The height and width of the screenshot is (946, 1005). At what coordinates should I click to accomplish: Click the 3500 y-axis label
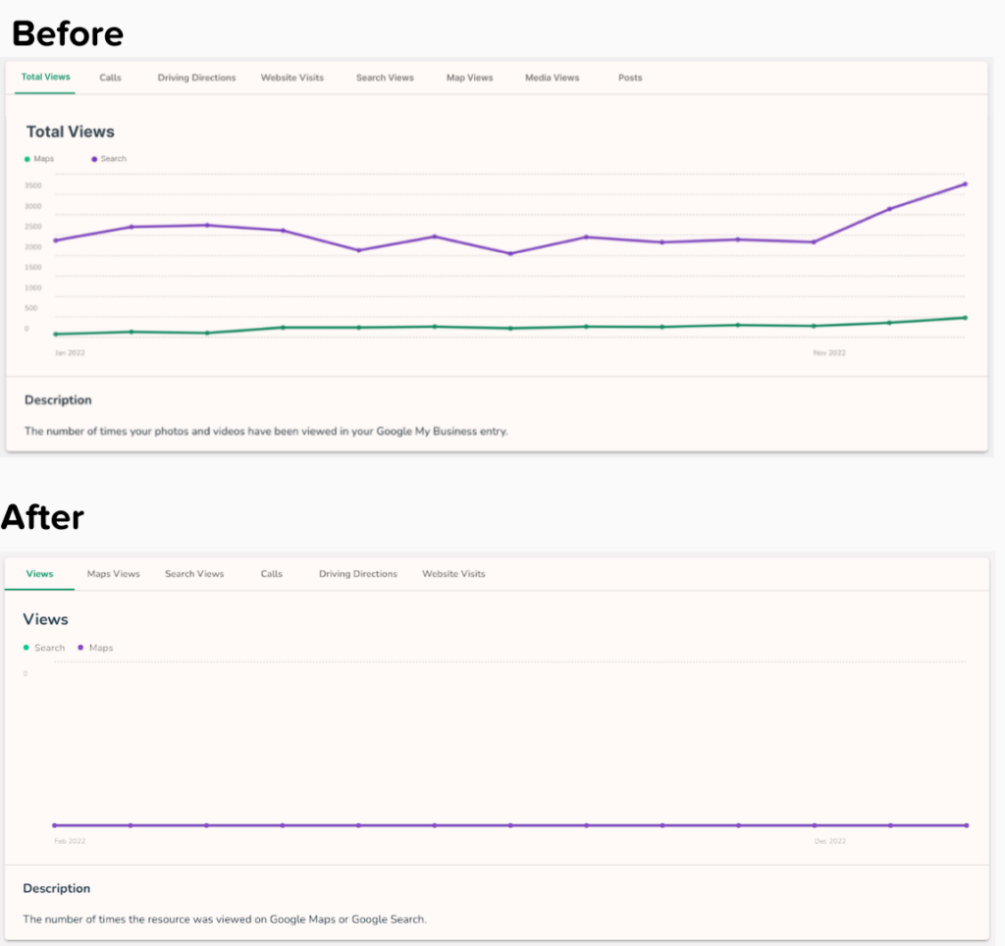pos(32,185)
